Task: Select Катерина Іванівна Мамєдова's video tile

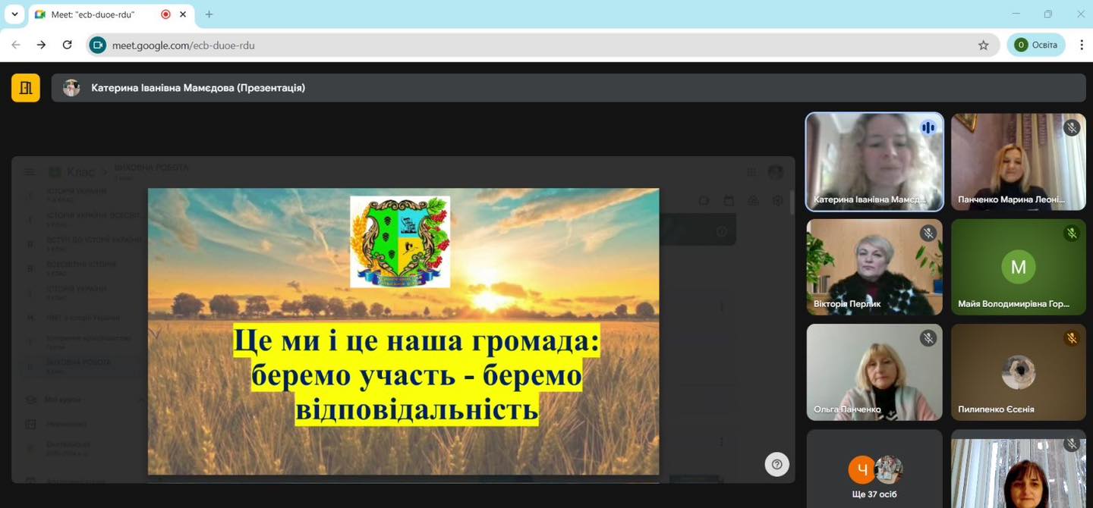Action: coord(874,161)
